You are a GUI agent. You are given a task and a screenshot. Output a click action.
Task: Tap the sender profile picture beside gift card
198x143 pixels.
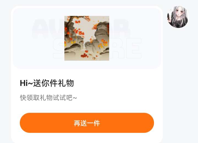pos(177,17)
